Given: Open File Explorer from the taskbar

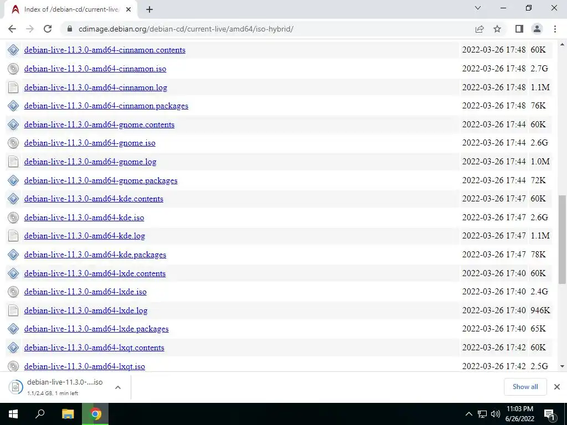Looking at the screenshot, I should pyautogui.click(x=68, y=414).
